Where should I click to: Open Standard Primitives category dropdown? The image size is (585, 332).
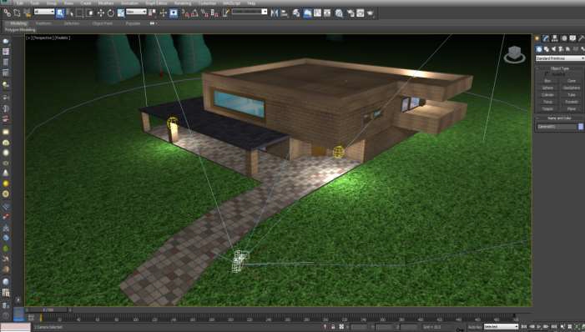point(560,58)
